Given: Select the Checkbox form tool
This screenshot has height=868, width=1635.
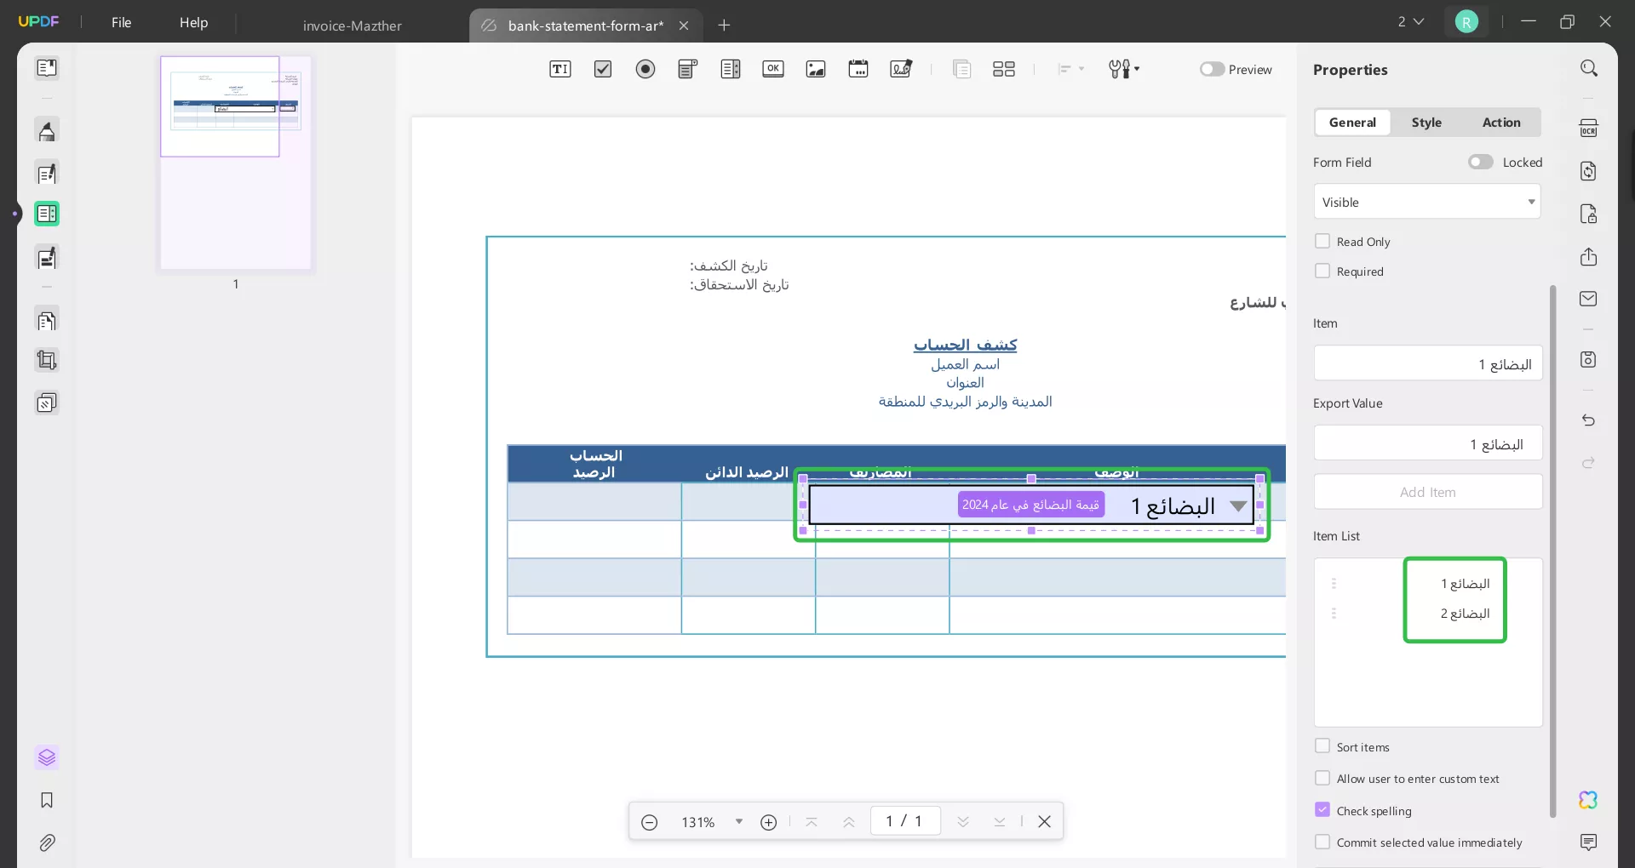Looking at the screenshot, I should [603, 69].
